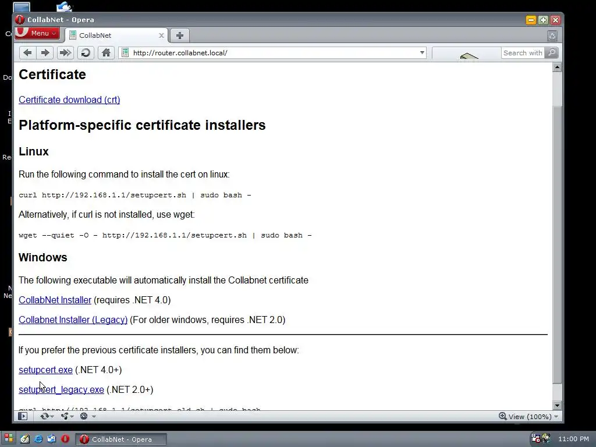The image size is (596, 447).
Task: Click the vertical scrollbar thumb
Action: coord(557,245)
